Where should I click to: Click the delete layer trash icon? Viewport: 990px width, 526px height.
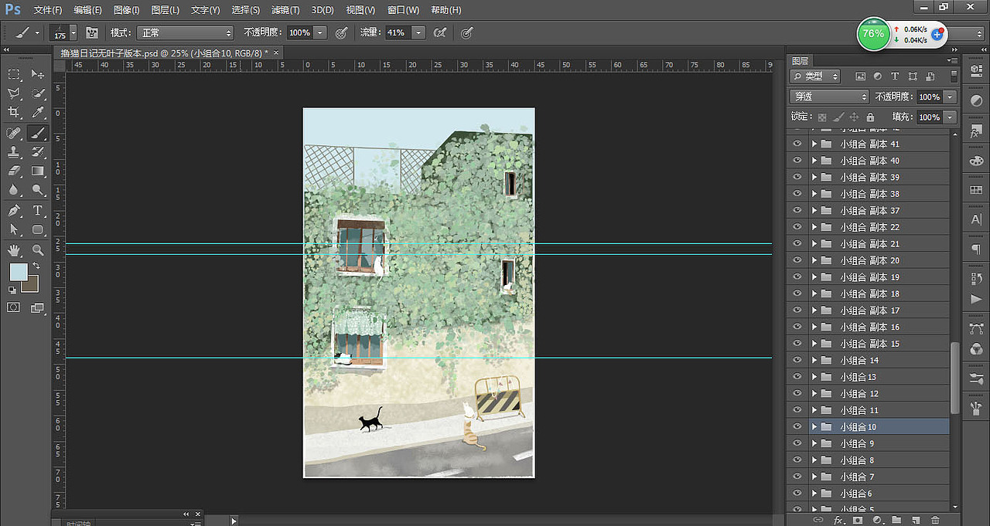[935, 520]
